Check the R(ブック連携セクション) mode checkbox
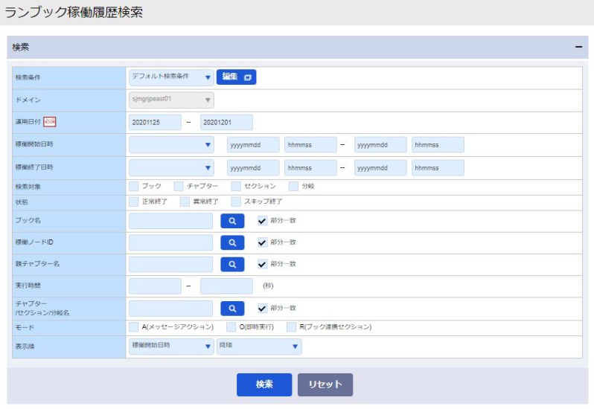The height and width of the screenshot is (409, 594). [x=291, y=327]
